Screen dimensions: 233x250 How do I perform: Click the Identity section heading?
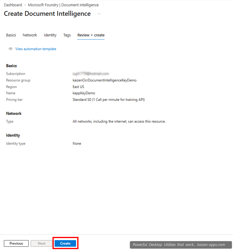click(13, 135)
